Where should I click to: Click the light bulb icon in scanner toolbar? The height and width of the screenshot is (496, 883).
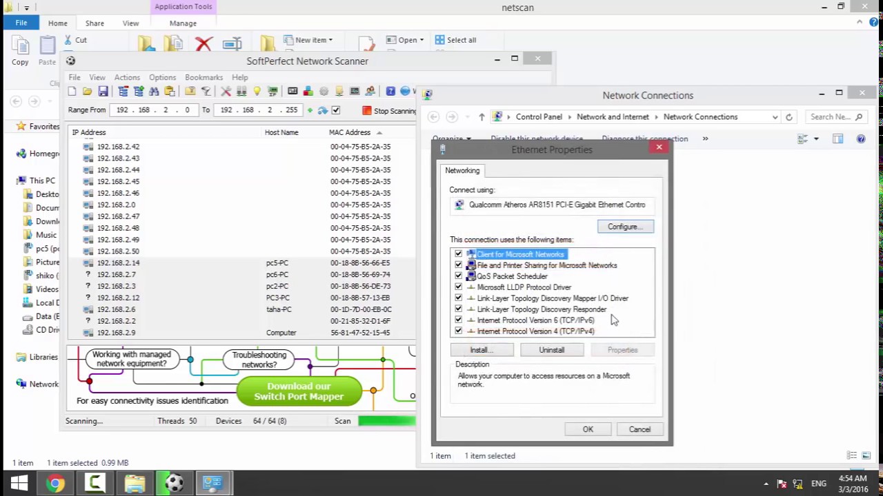coord(257,92)
